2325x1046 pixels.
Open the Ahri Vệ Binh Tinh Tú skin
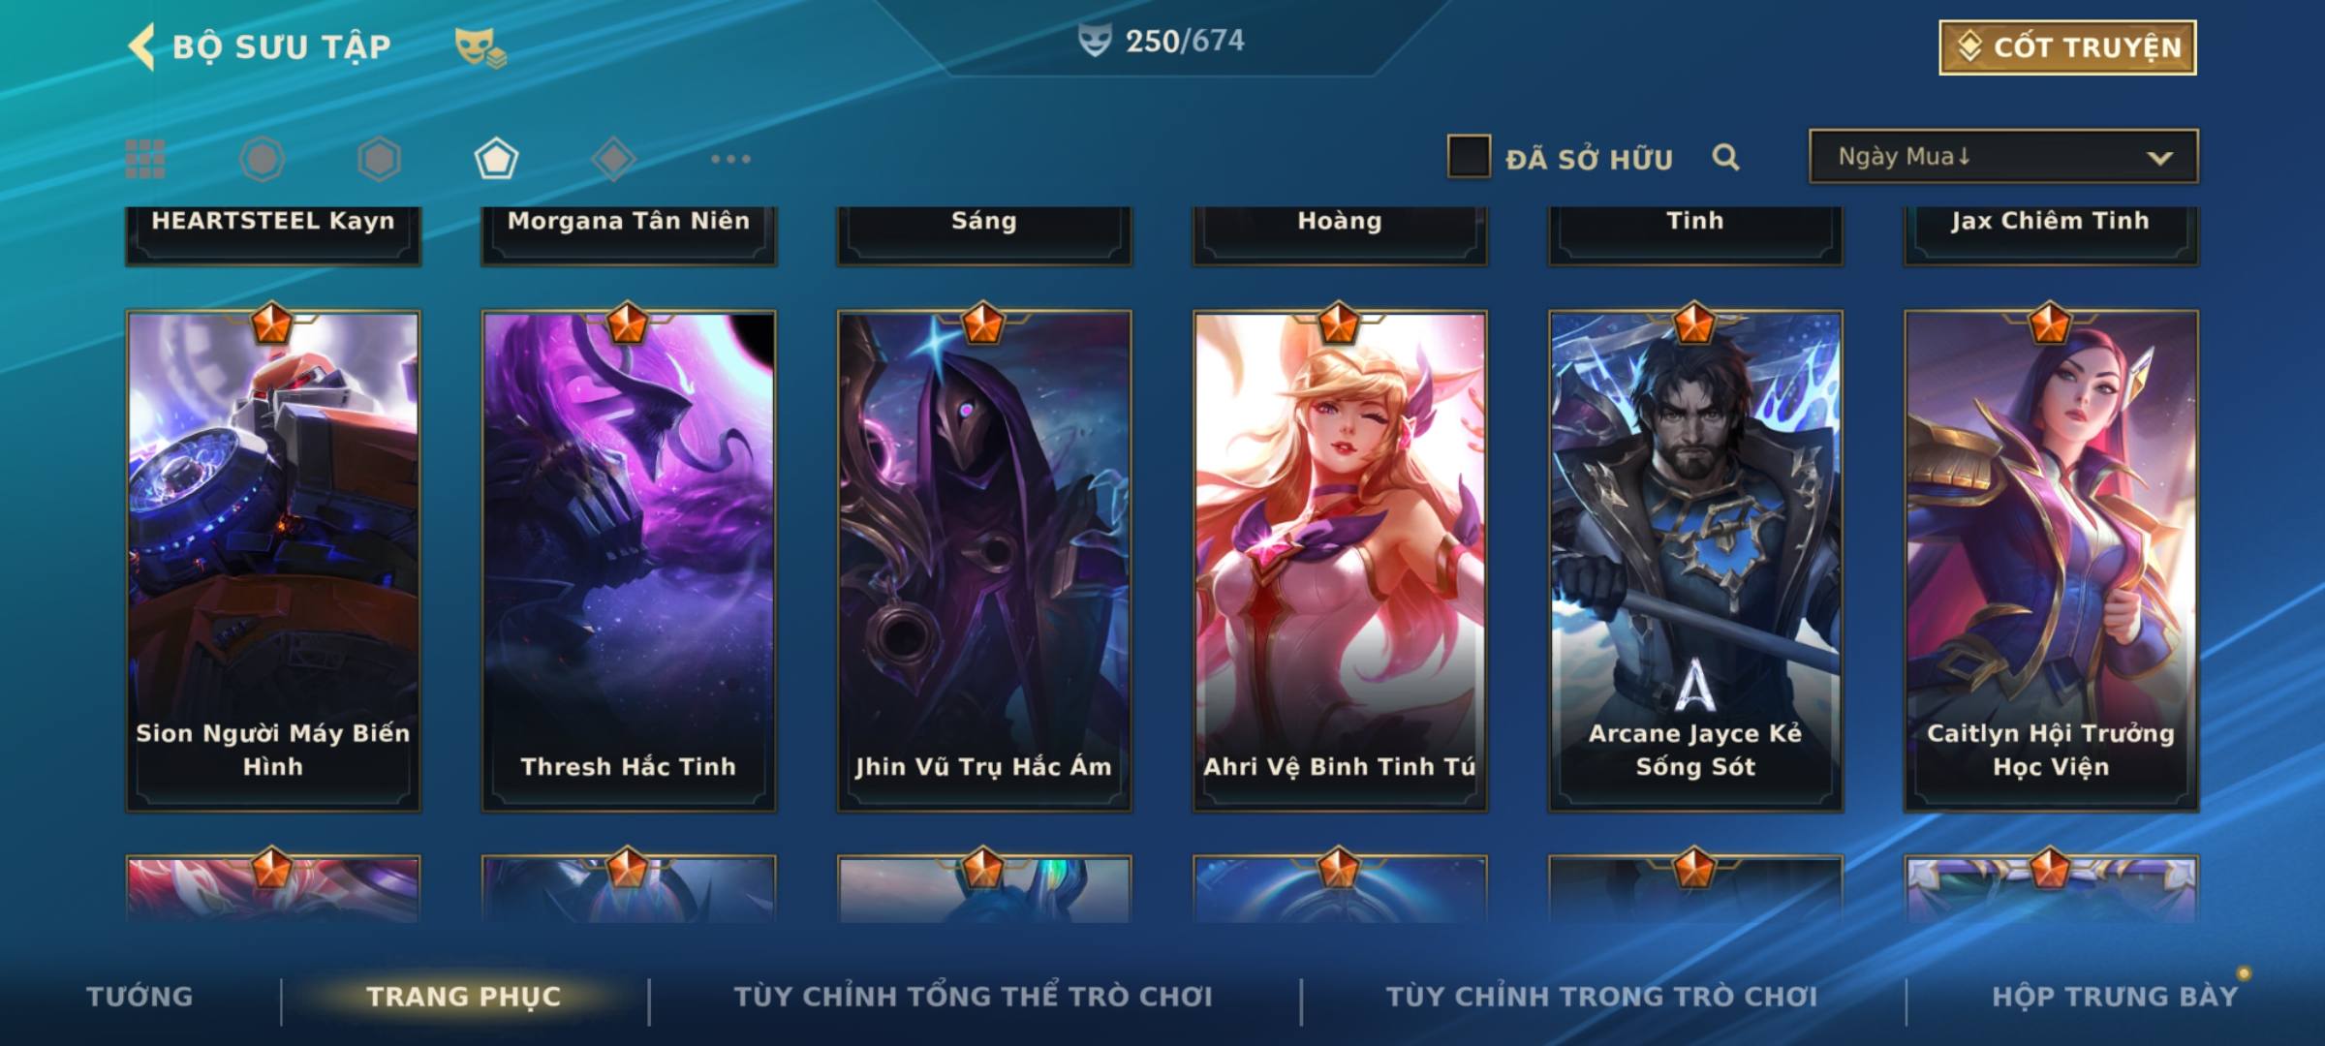[x=1340, y=560]
